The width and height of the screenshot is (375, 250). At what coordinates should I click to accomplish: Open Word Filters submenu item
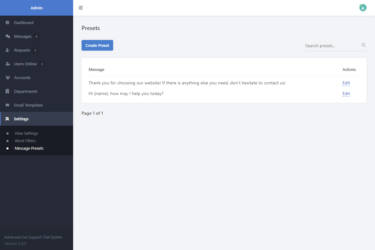(x=25, y=141)
